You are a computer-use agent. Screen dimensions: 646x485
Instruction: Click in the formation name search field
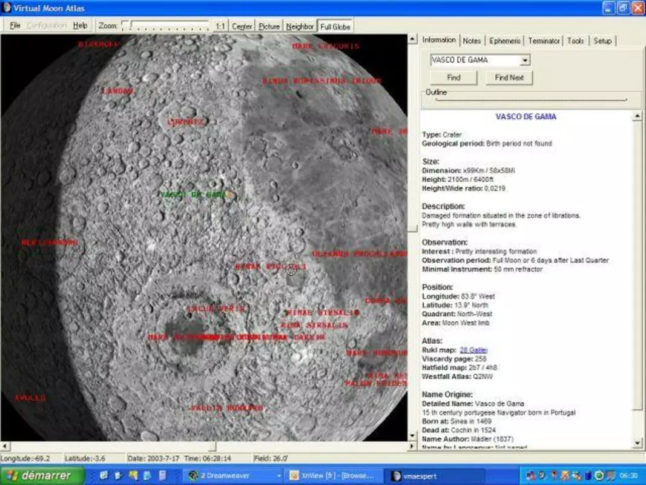(475, 60)
